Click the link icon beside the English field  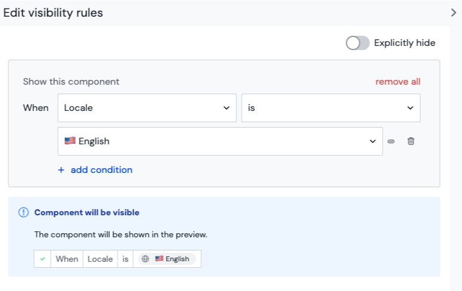(391, 141)
